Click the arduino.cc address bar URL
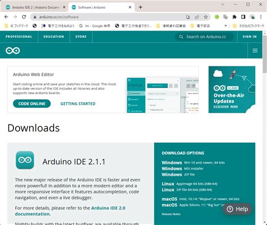Image resolution: width=267 pixels, height=225 pixels. pyautogui.click(x=59, y=17)
